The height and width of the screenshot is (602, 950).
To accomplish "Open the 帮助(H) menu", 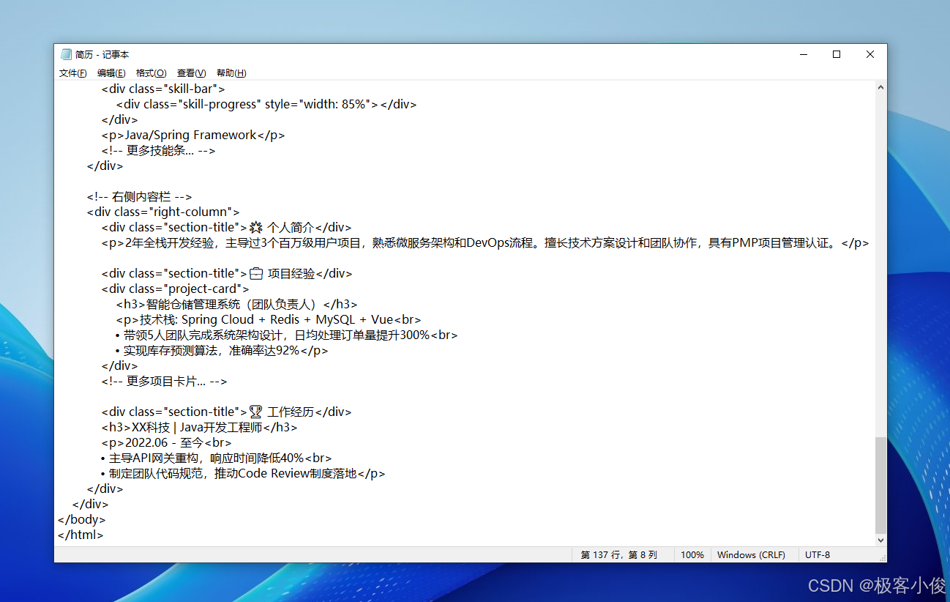I will tap(231, 73).
